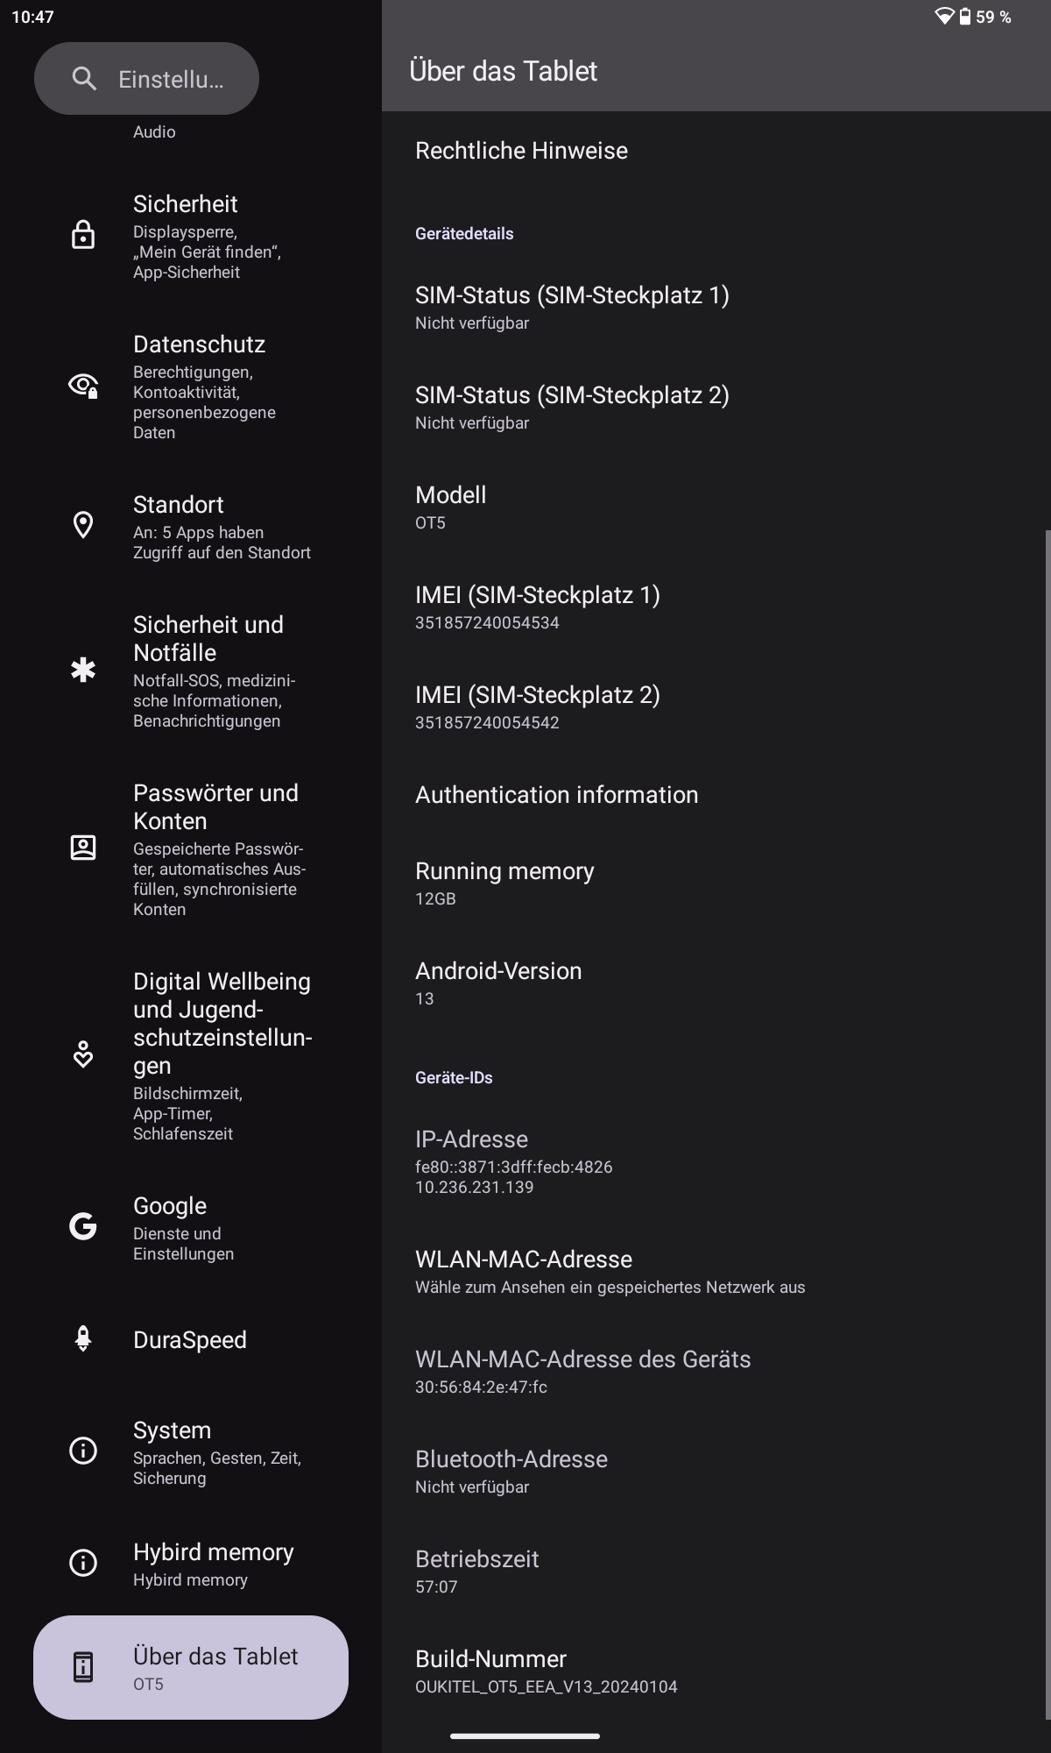The height and width of the screenshot is (1753, 1051).
Task: Open Passwörter und Konten account icon
Action: coord(83,848)
